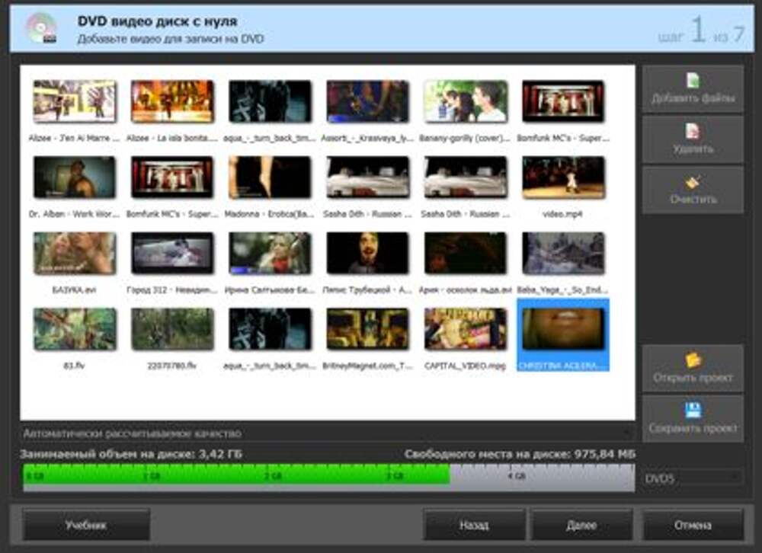Click the Назад button

[474, 525]
